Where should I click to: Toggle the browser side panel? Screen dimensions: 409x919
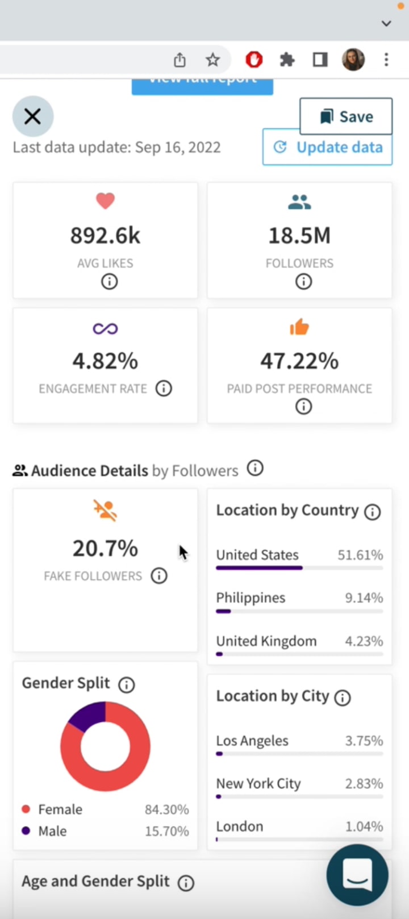click(x=320, y=60)
